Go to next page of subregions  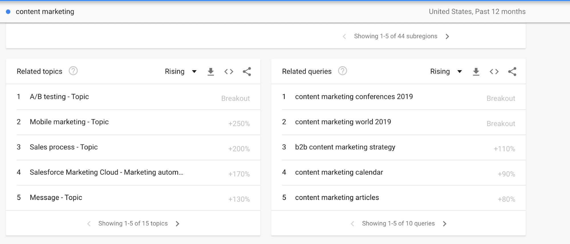(x=447, y=36)
